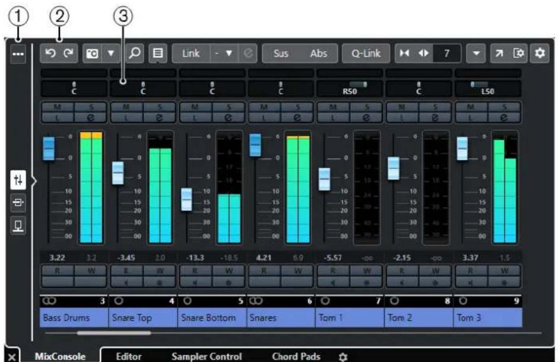558x362 pixels.
Task: Redo the MixConsole change
Action: point(68,53)
